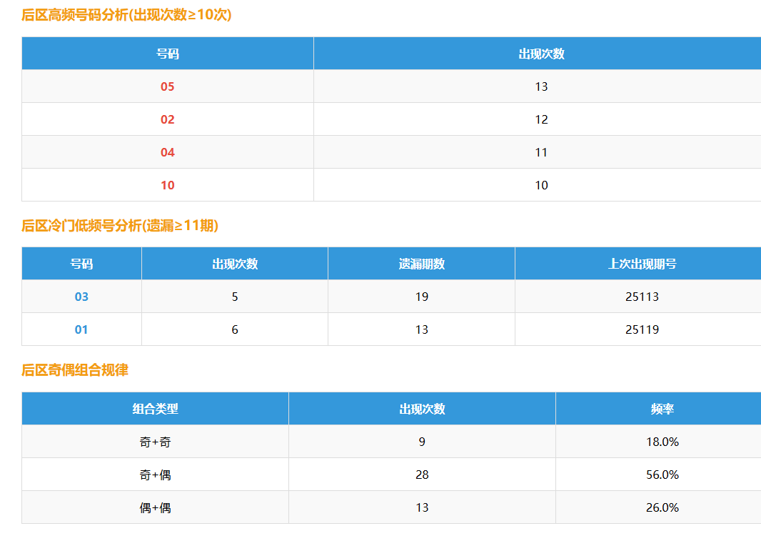Select the period number 25119 cell
The image size is (761, 536).
tap(642, 329)
